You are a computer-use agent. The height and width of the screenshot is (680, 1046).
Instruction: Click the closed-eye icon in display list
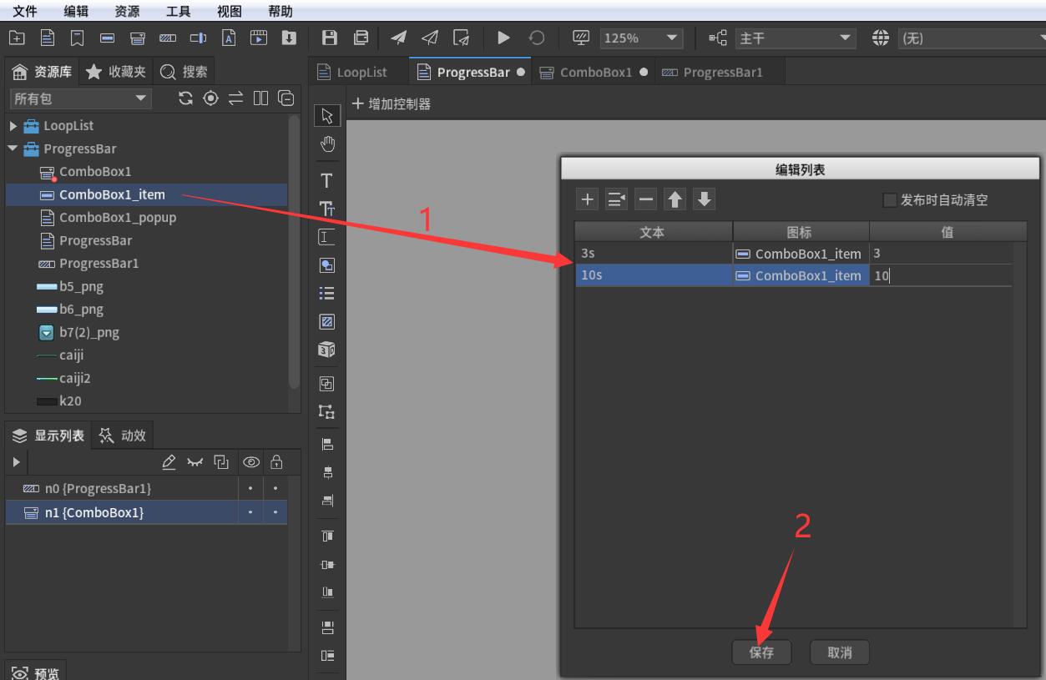point(195,461)
